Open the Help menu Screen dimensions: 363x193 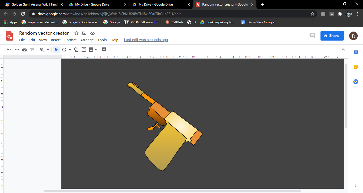tap(114, 40)
